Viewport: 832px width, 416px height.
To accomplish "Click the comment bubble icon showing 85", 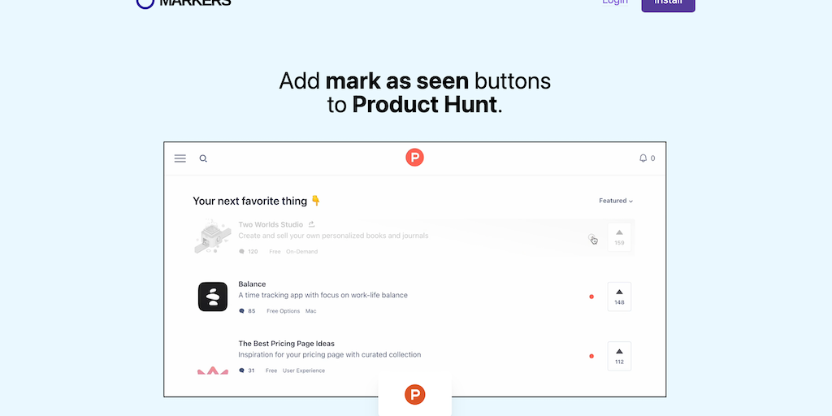I will pyautogui.click(x=242, y=311).
